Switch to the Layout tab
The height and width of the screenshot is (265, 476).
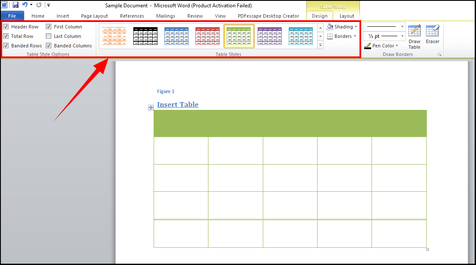point(347,16)
